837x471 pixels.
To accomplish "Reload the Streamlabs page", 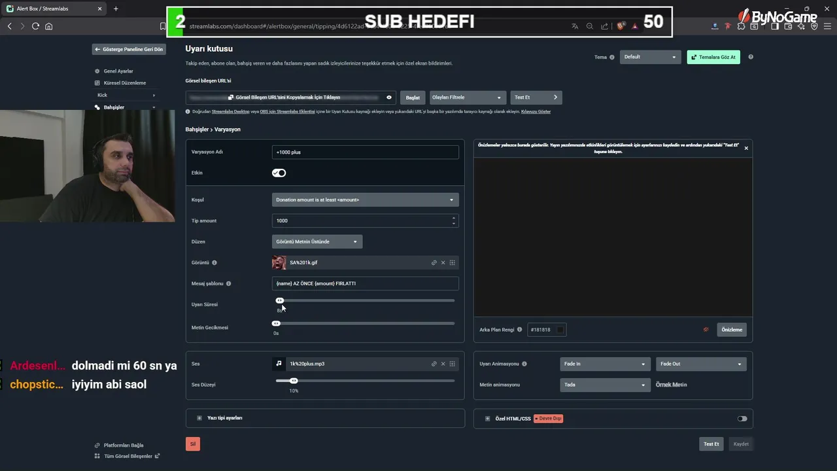I will coord(35,26).
